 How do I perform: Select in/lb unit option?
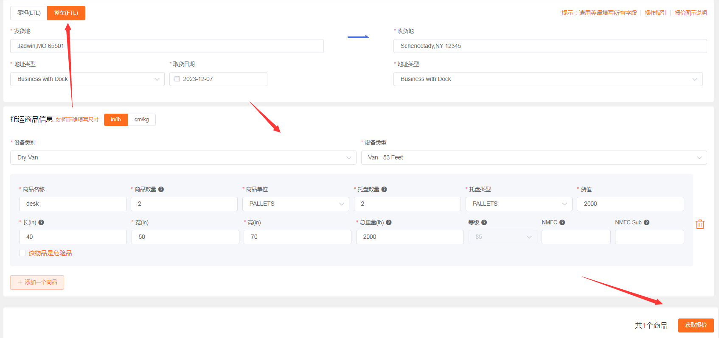115,120
